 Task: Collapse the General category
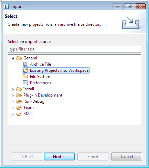point(13,58)
